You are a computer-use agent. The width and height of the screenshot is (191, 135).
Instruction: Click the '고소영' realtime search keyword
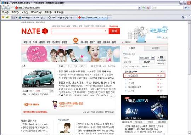pos(131,83)
